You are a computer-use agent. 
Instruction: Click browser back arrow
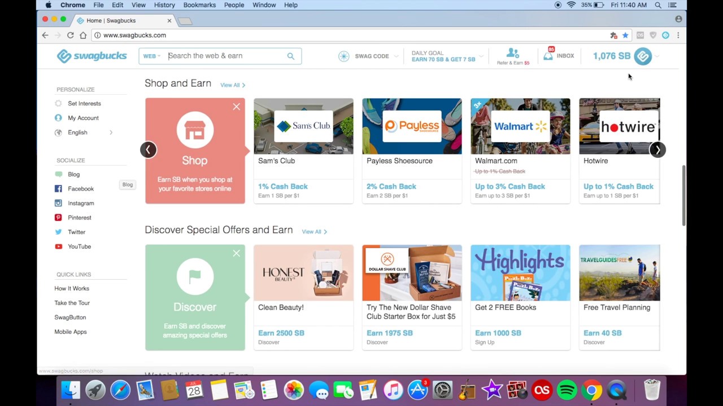click(x=45, y=35)
